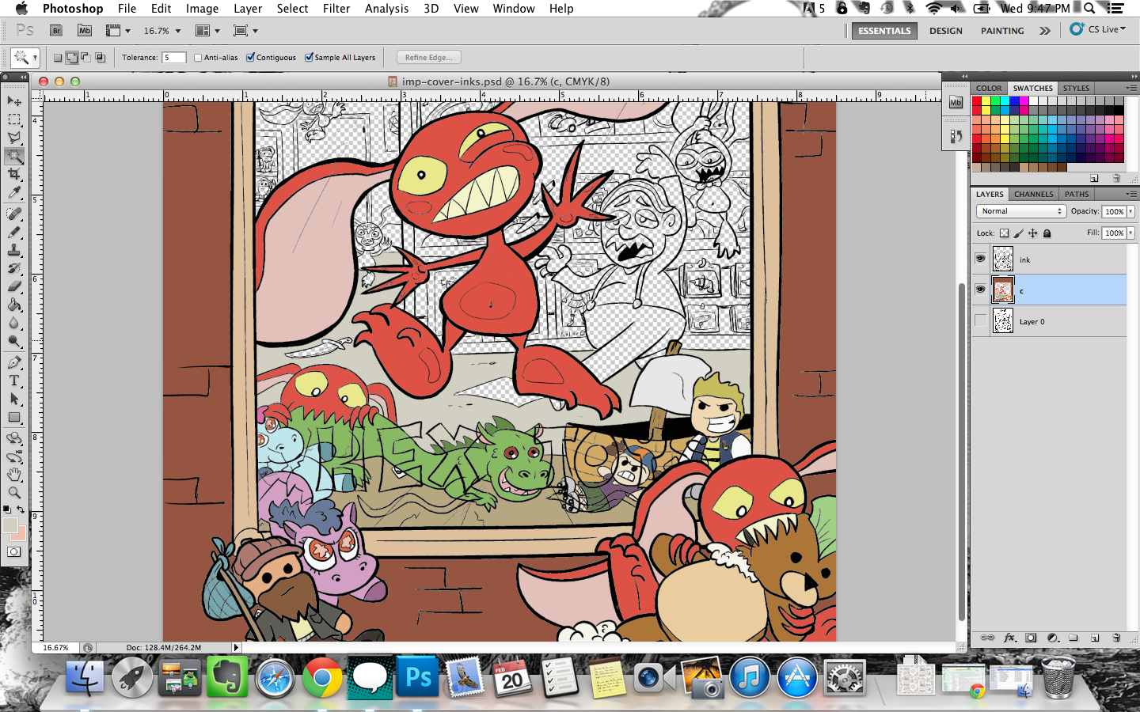Hide the ink layer with eye icon
This screenshot has width=1140, height=712.
click(x=980, y=259)
